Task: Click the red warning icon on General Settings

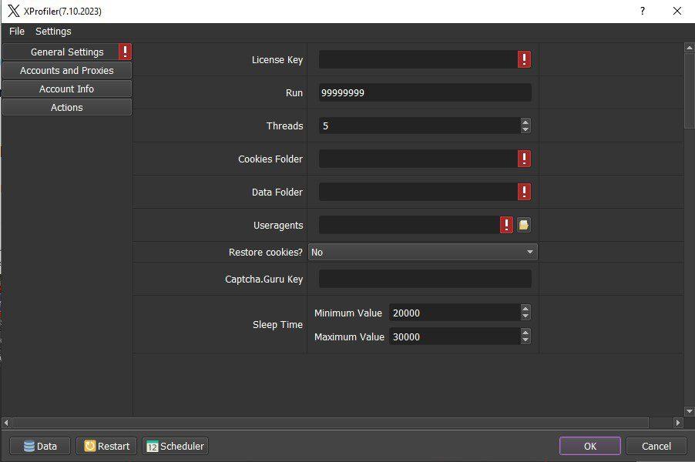Action: point(125,52)
